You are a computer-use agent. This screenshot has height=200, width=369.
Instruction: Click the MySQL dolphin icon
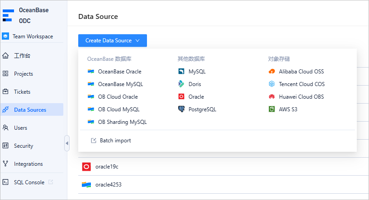click(181, 72)
